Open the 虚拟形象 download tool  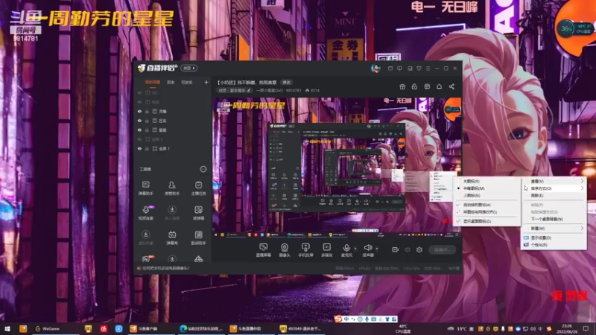tap(145, 237)
